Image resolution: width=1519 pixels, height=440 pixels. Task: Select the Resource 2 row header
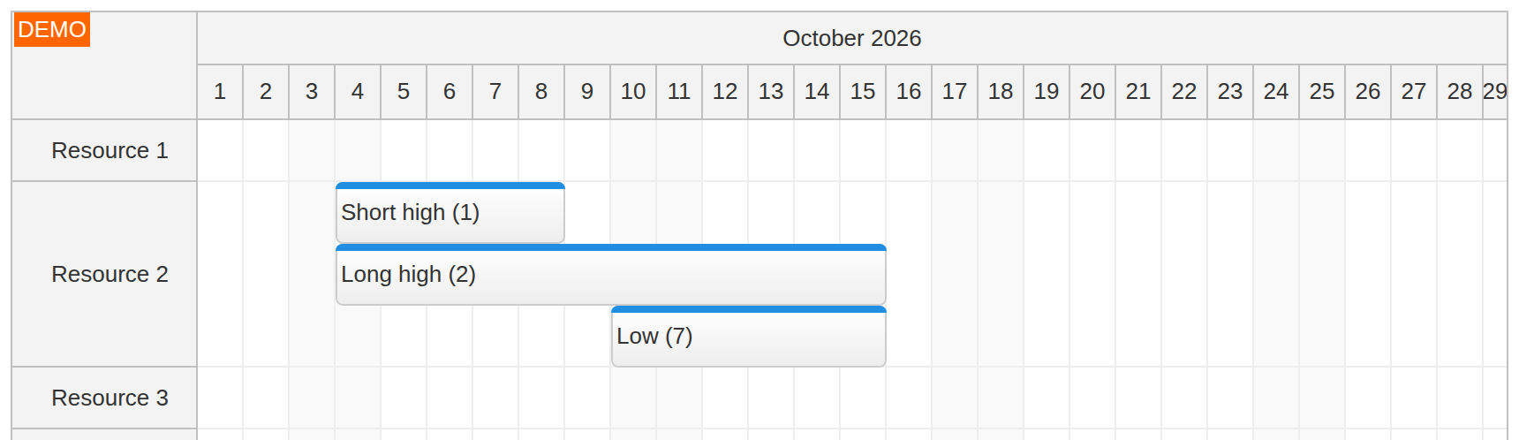(x=104, y=275)
